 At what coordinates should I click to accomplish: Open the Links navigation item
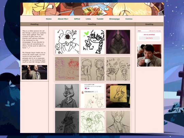(x=88, y=19)
